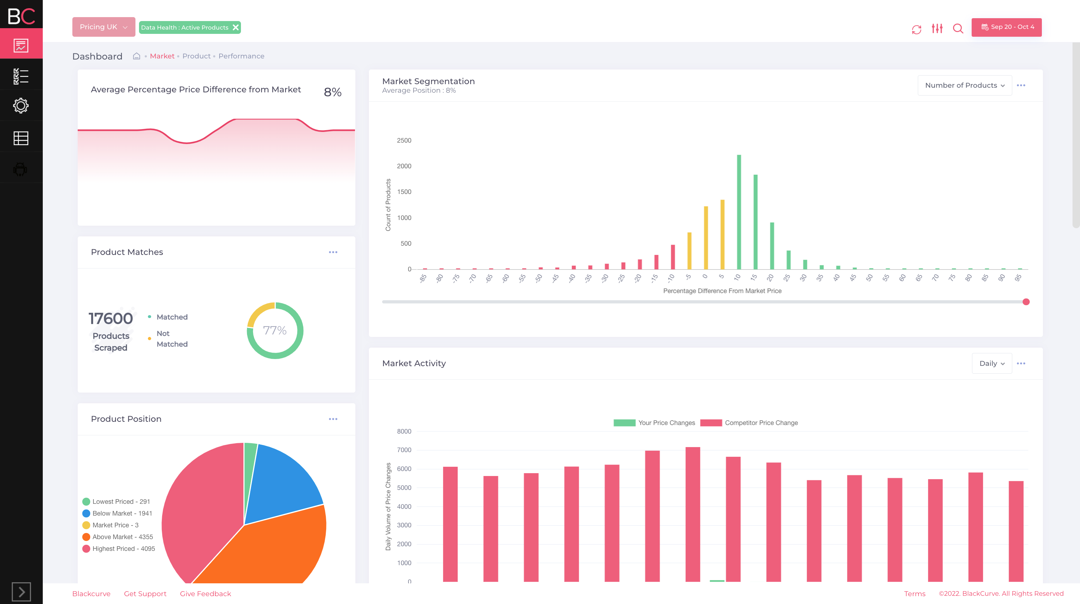Remove the Data Health Active Products filter
Screen dimensions: 1080x604
pyautogui.click(x=236, y=27)
